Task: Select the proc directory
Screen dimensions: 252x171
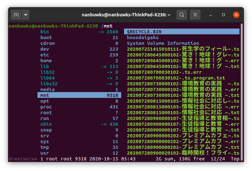Action: [79, 107]
